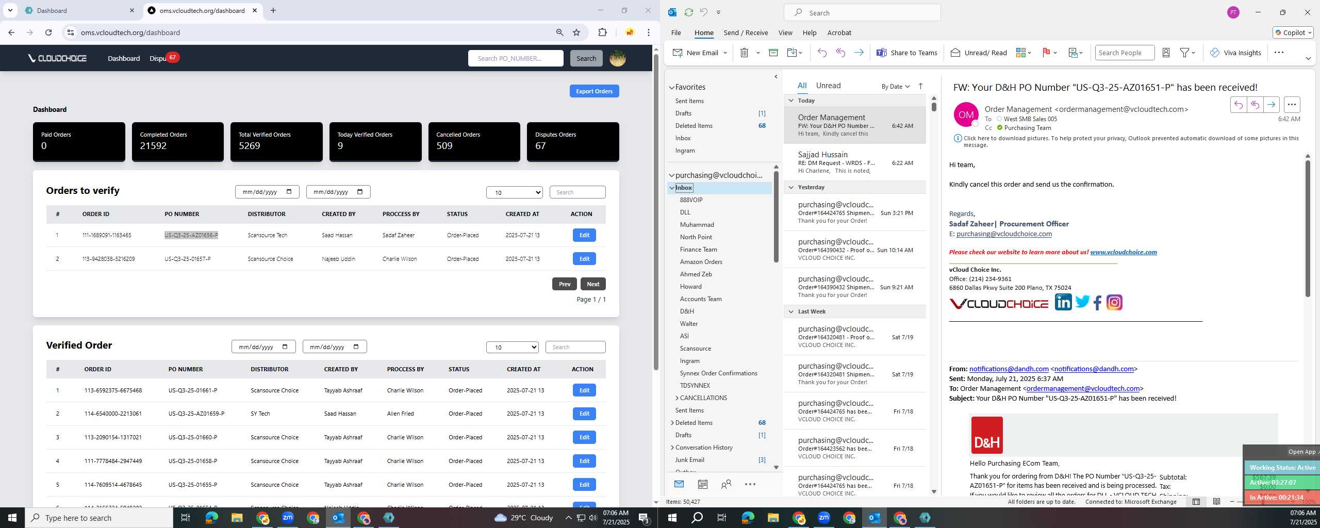Switch to Calendar view icon in Outlook
Image resolution: width=1320 pixels, height=528 pixels.
point(702,484)
